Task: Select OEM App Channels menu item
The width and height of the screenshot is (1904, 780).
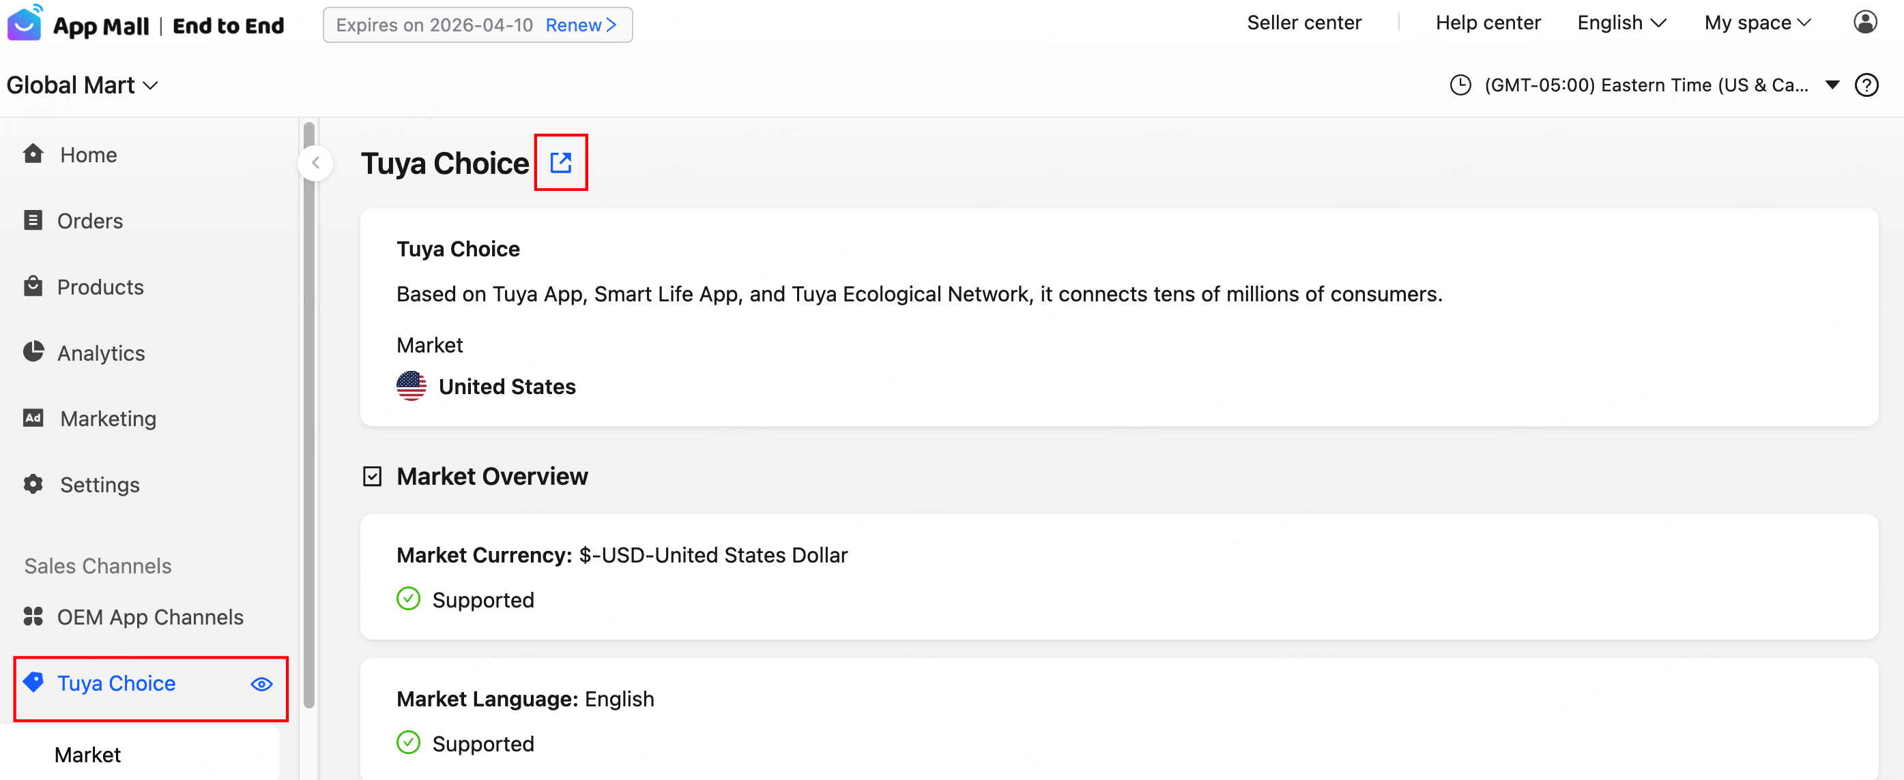Action: (150, 617)
